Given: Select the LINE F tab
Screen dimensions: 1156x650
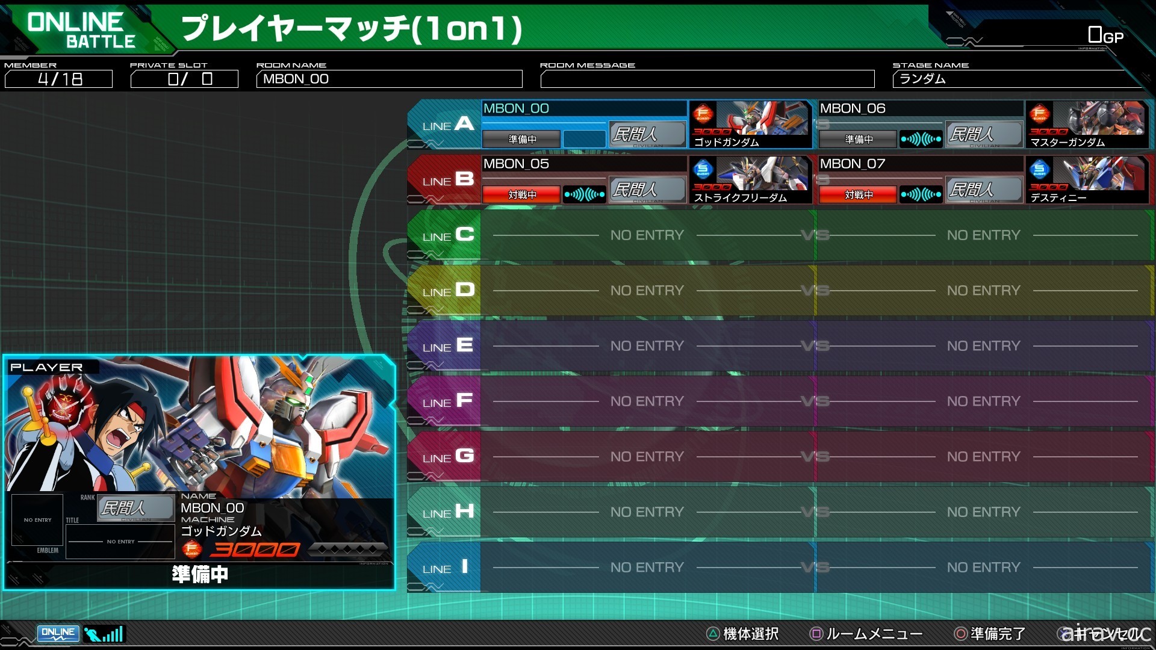Looking at the screenshot, I should click(446, 401).
